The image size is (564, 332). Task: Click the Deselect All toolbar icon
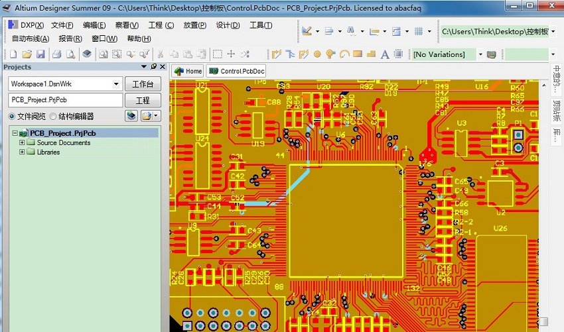pyautogui.click(x=245, y=54)
